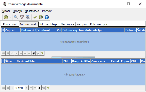Sort by Osn. cena column header
Screen dimensions: 146x92
[x=100, y=61]
